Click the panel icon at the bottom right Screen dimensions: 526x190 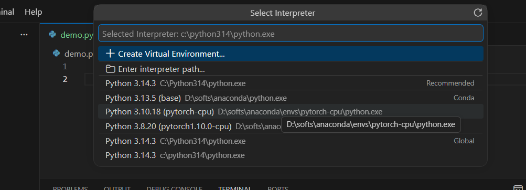pos(519,187)
